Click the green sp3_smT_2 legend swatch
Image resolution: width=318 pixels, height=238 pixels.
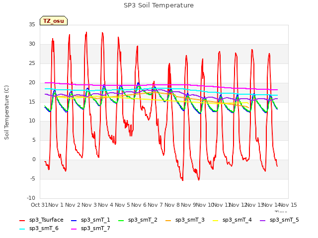point(121,220)
